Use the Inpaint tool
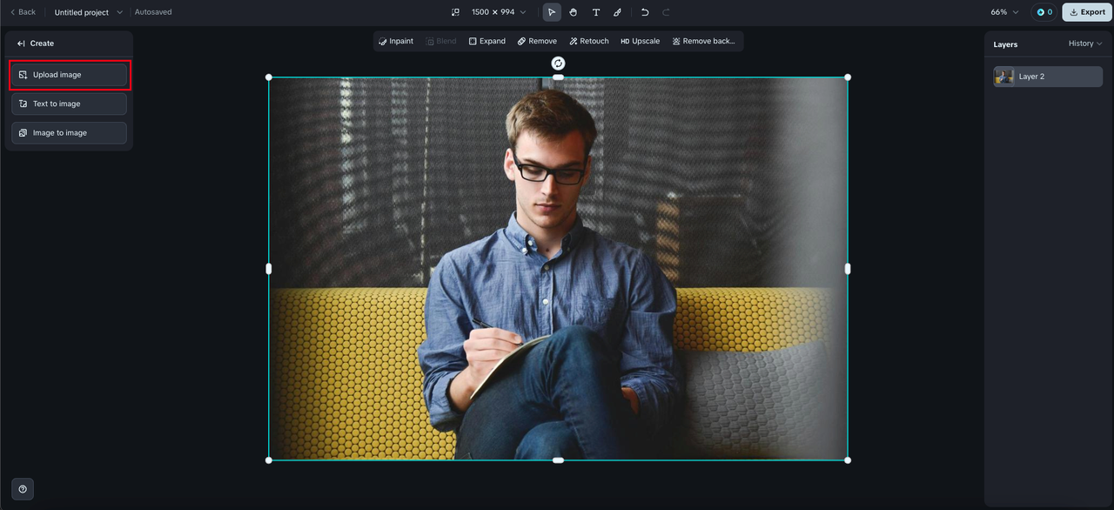 (x=396, y=41)
